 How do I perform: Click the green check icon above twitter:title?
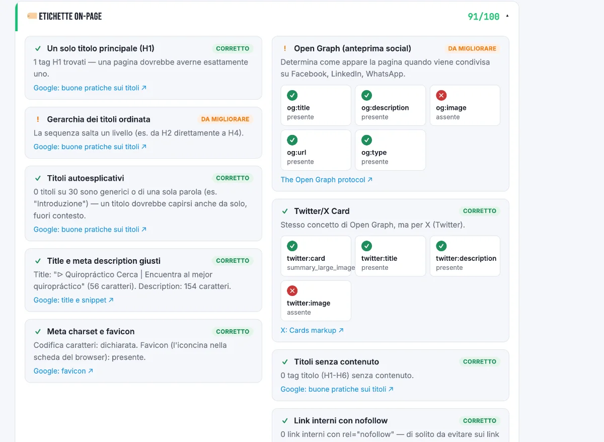point(367,246)
